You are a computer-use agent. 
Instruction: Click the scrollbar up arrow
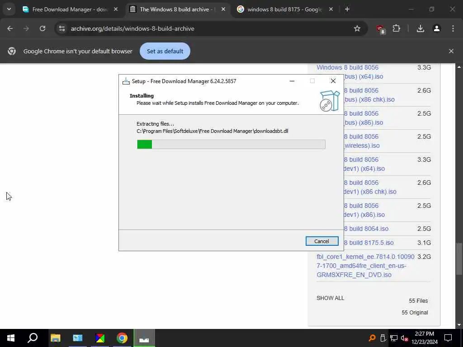[459, 67]
